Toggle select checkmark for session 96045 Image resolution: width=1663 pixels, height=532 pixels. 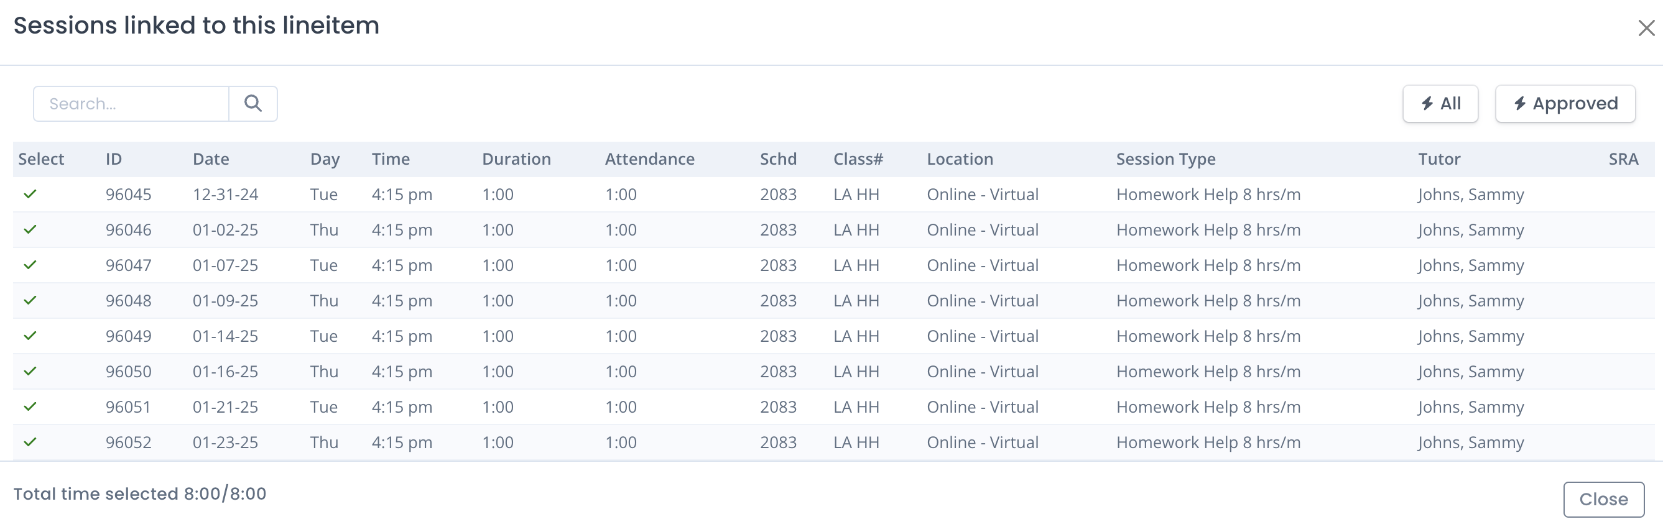click(30, 194)
